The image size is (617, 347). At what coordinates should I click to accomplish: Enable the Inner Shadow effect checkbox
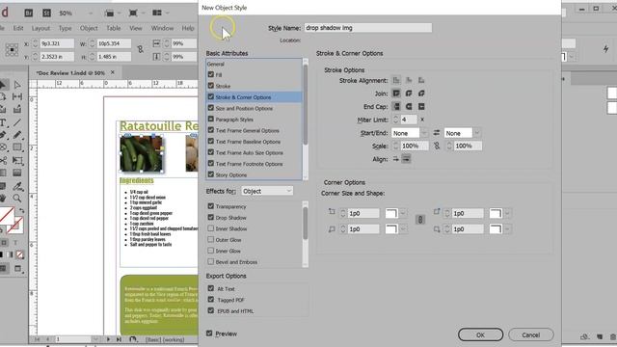[211, 228]
